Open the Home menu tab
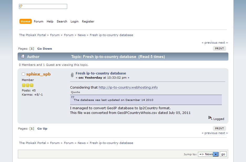 point(25,21)
